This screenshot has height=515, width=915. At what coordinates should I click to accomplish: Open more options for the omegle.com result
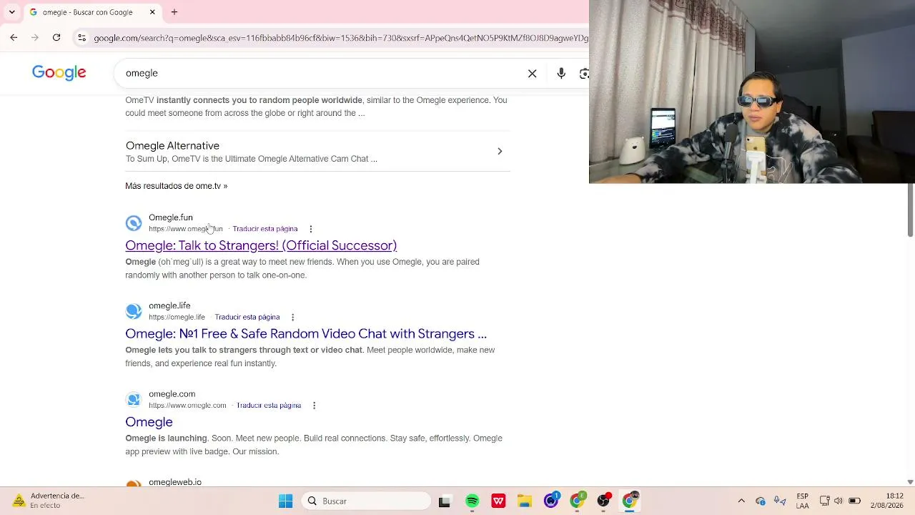pyautogui.click(x=314, y=405)
